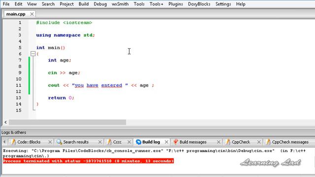Click line number 11 in the margin
The height and width of the screenshot is (177, 315).
click(19, 85)
